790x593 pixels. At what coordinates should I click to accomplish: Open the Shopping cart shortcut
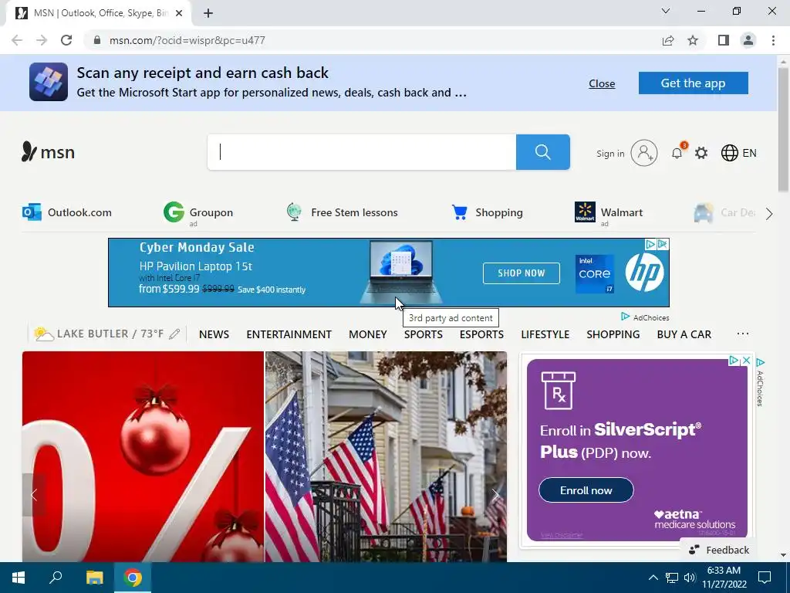click(487, 212)
